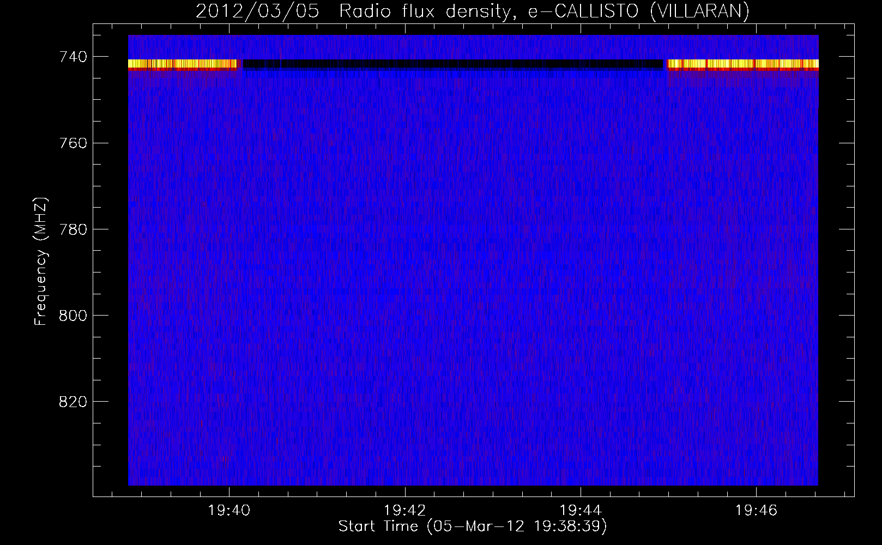Click the 740 frequency tick label
Screen dimensions: 882x545
tap(73, 57)
